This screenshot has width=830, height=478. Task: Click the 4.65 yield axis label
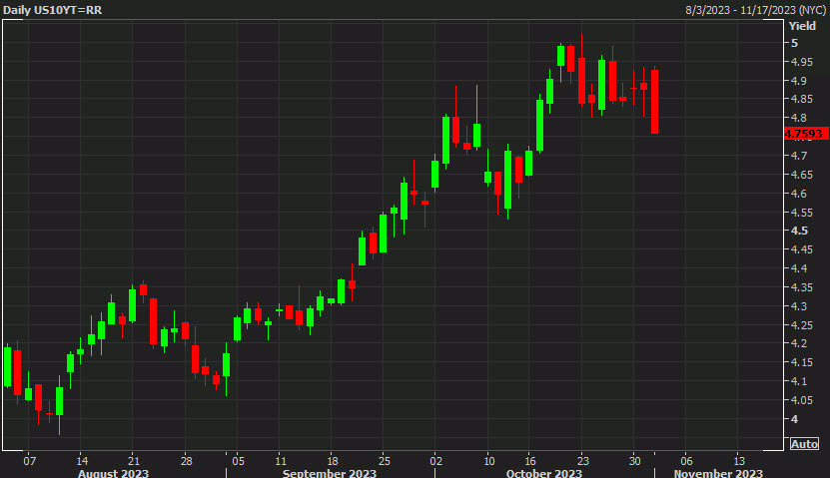coord(801,175)
